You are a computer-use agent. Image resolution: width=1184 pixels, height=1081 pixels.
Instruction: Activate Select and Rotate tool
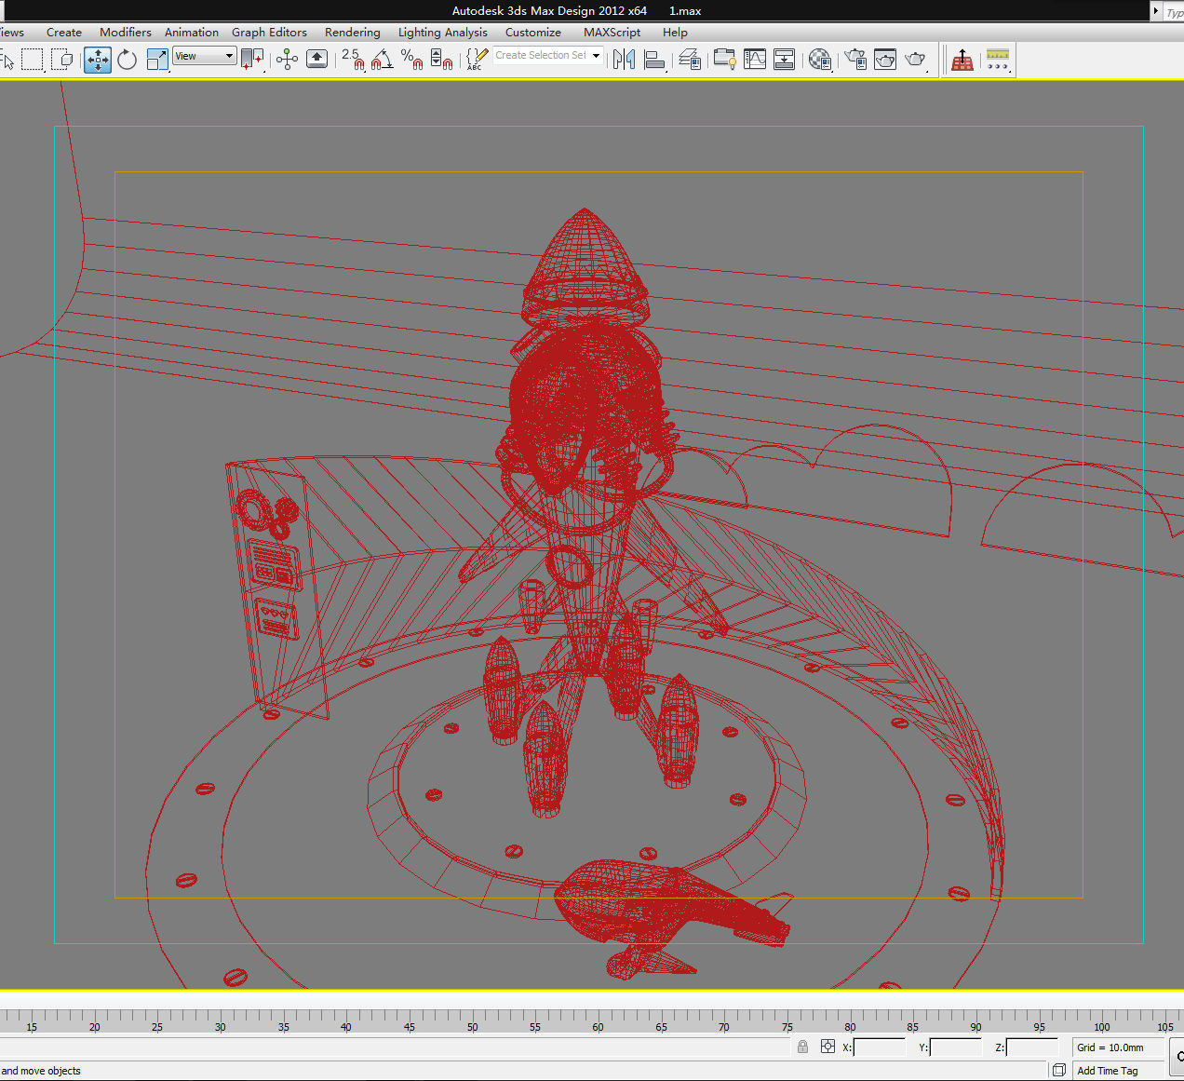point(128,60)
